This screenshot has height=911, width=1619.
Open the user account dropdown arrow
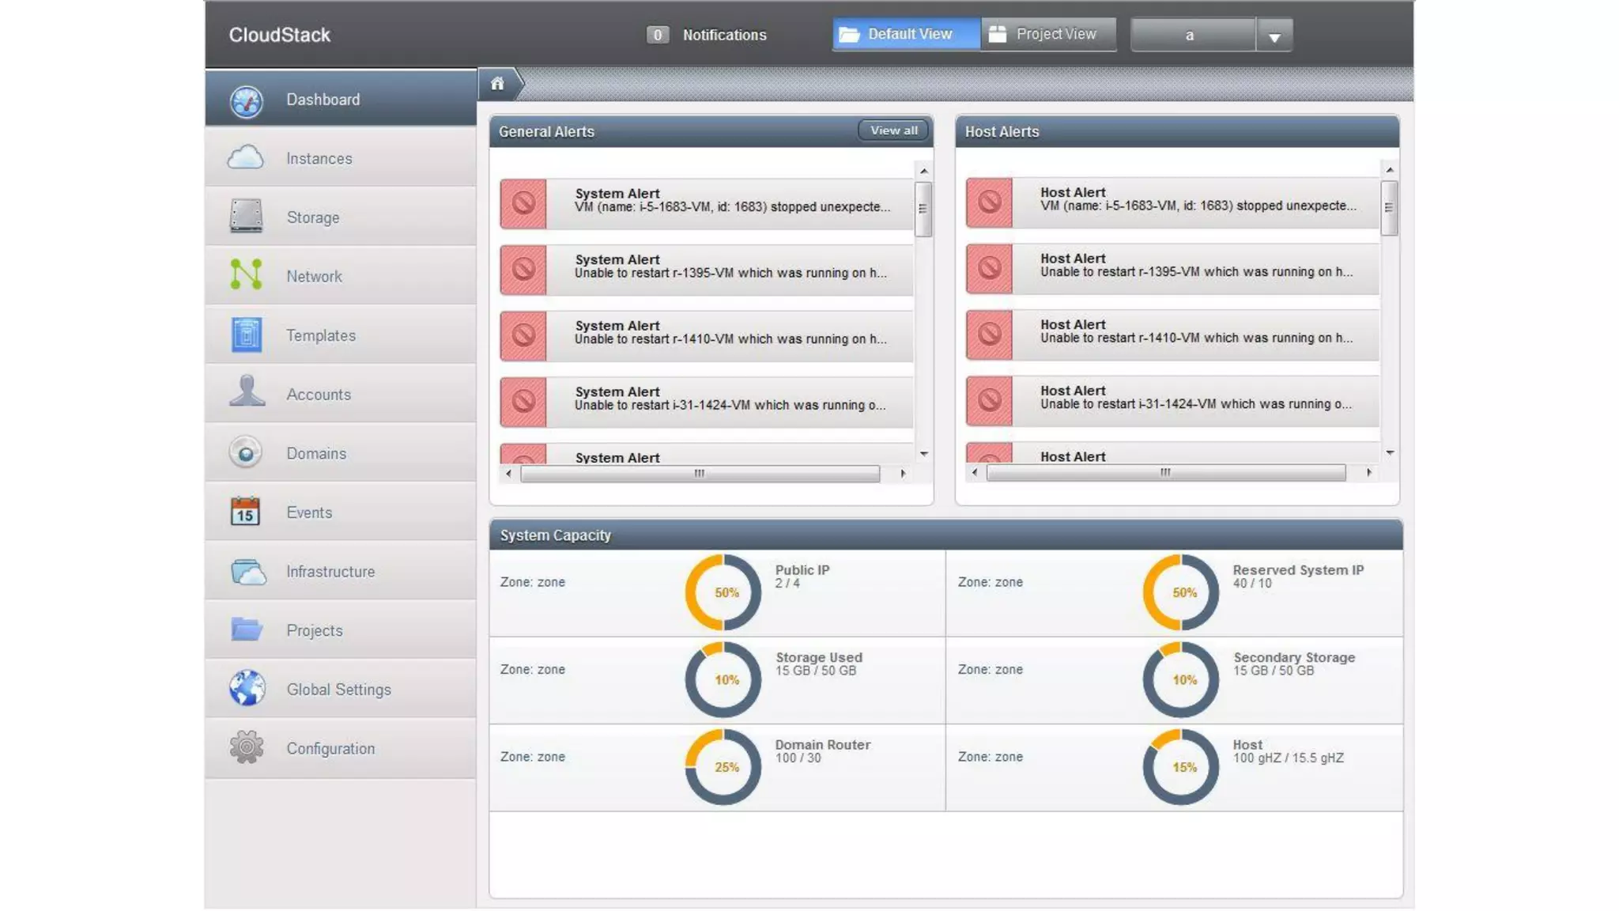(1274, 36)
